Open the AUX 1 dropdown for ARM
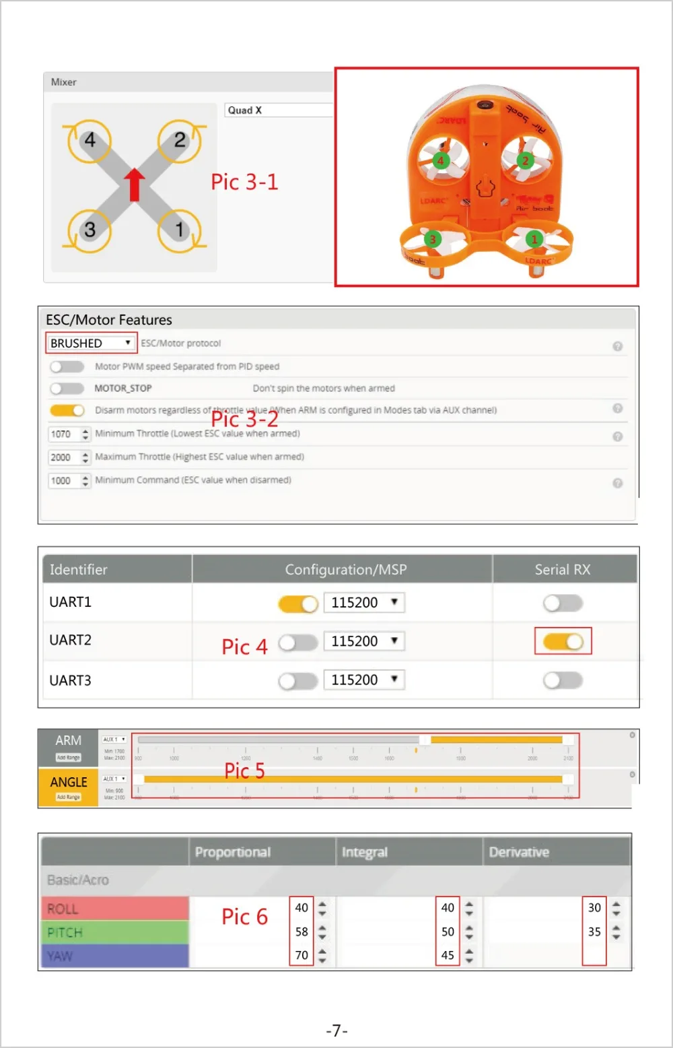Screen dimensions: 673x1048 pos(114,740)
